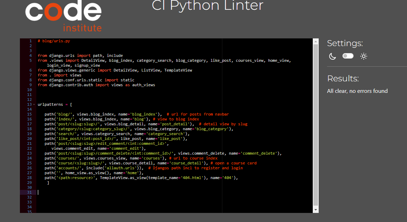Click the 'course/<slug:slug>/' course_detail line
This screenshot has height=222, width=407.
tap(150, 163)
